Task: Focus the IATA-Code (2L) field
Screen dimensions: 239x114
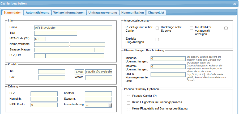Action: [40, 39]
